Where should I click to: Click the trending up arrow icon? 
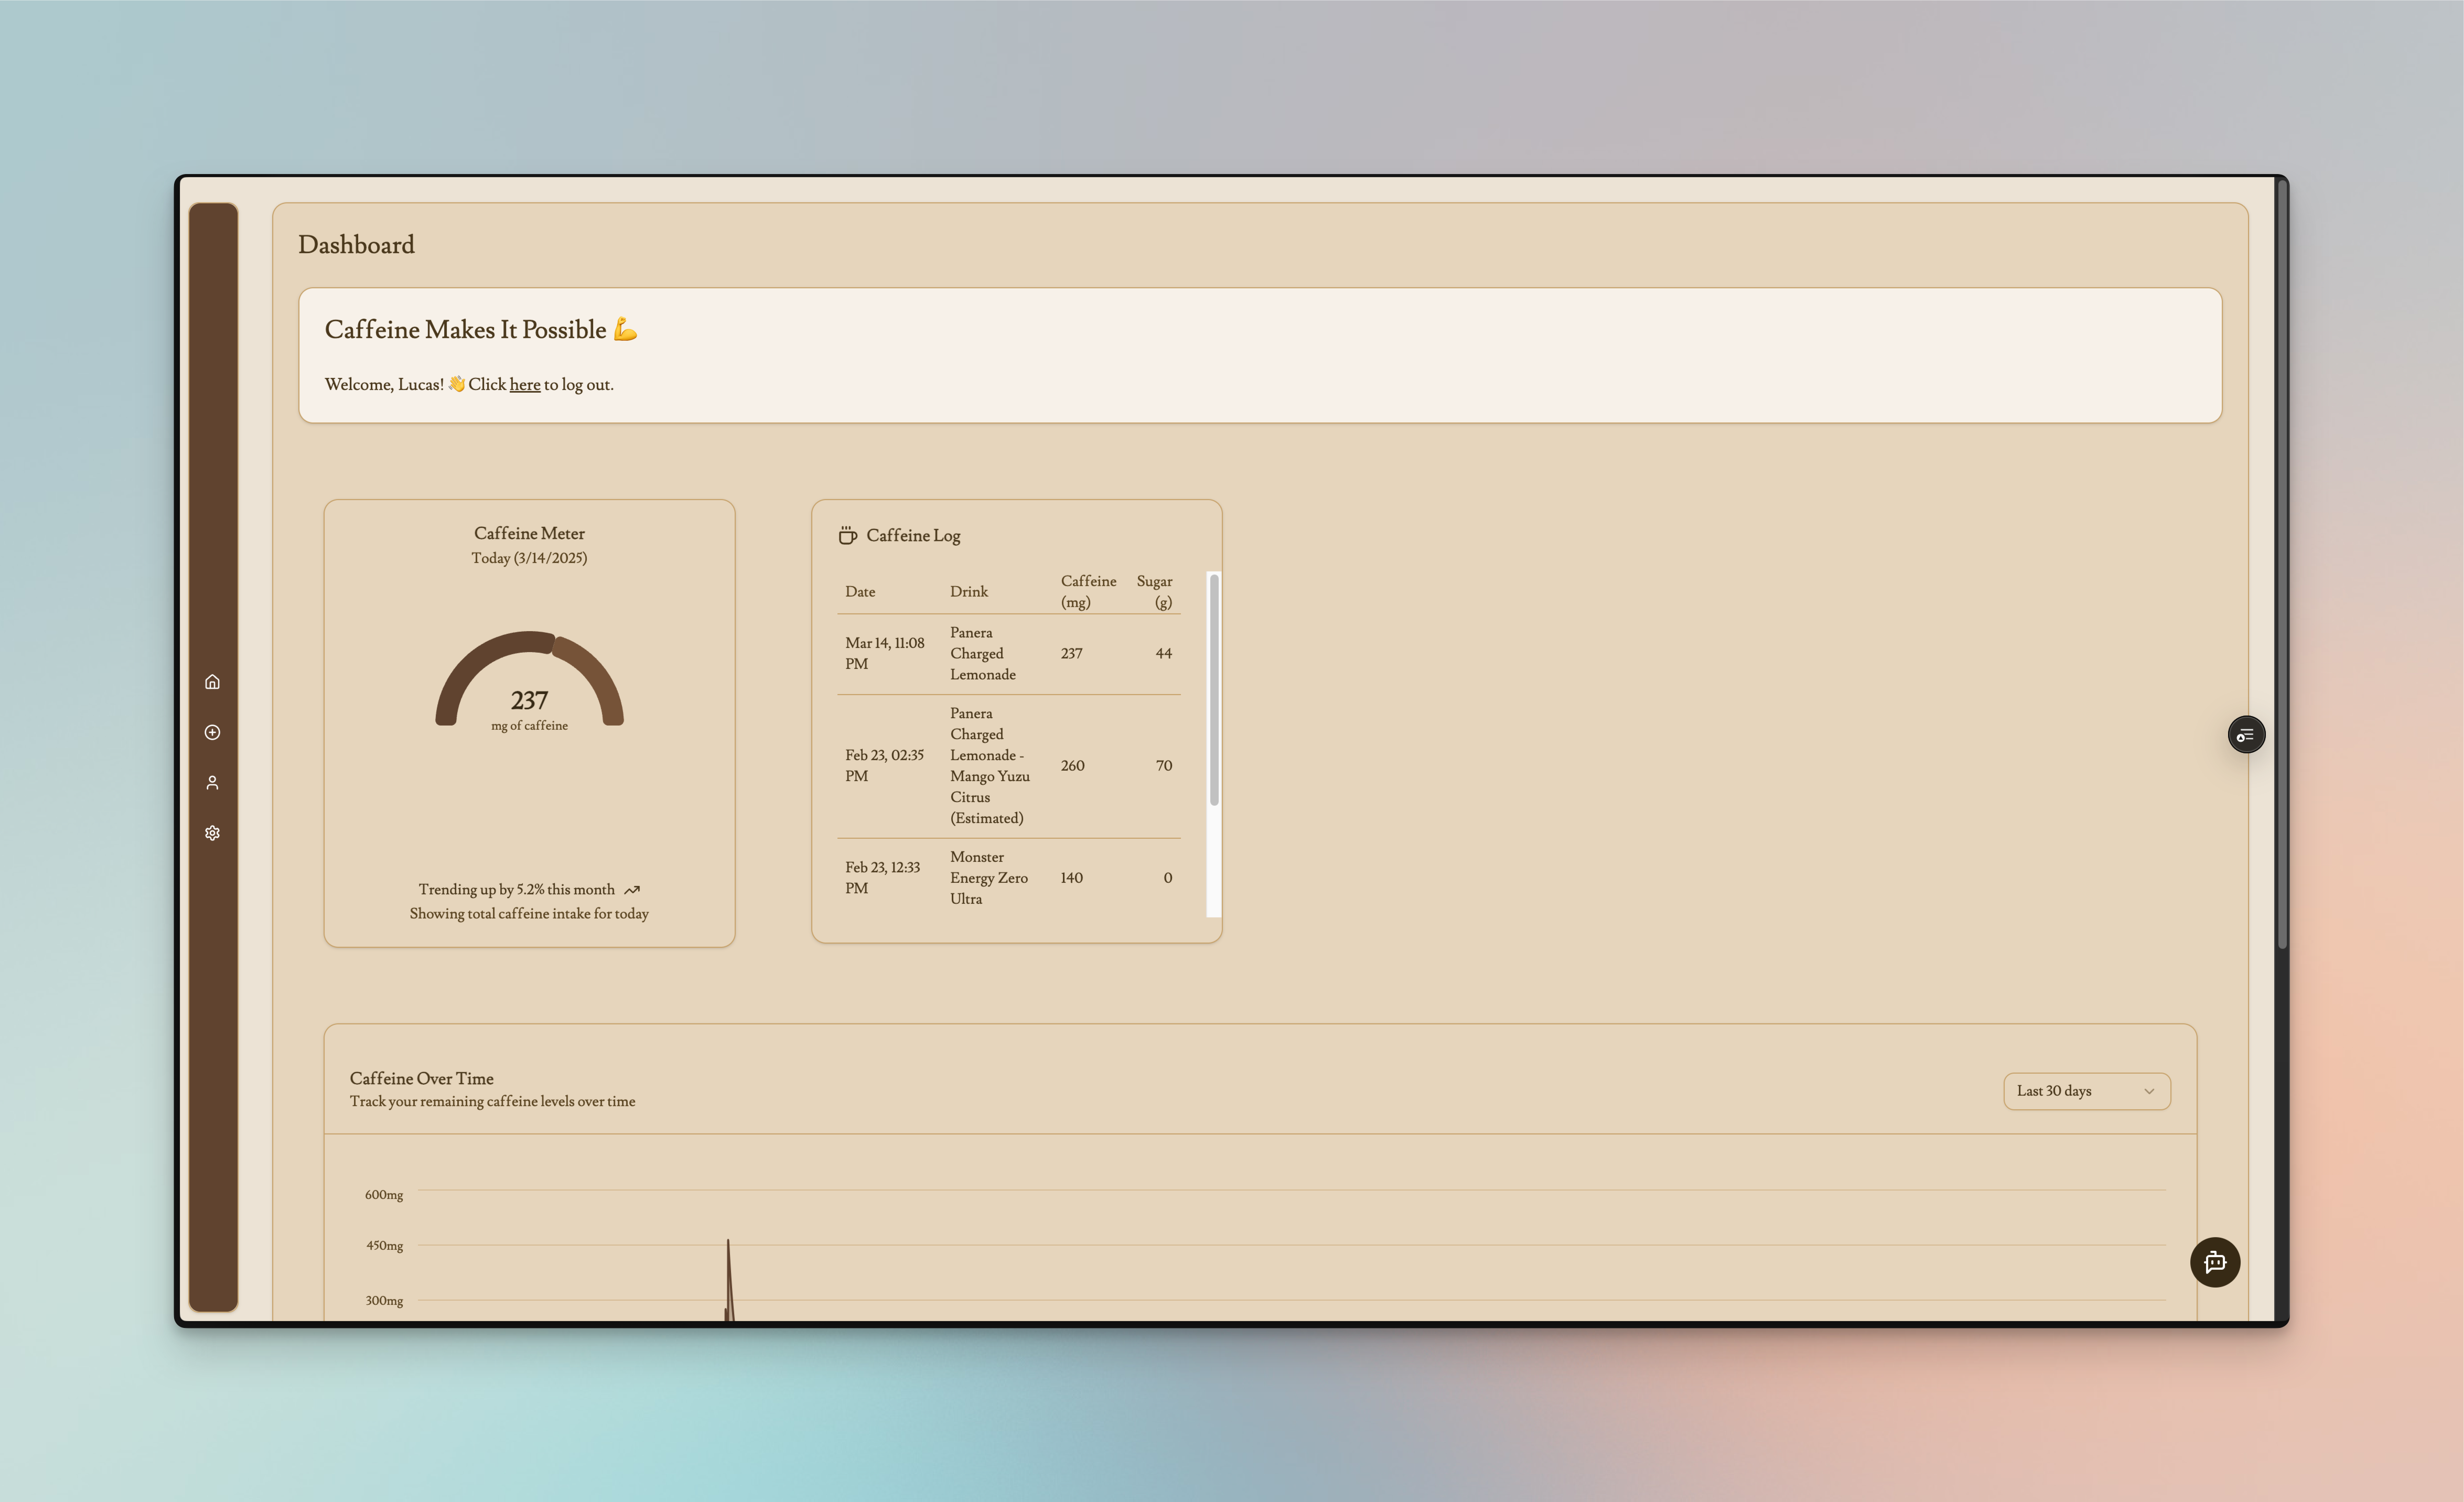pyautogui.click(x=632, y=890)
